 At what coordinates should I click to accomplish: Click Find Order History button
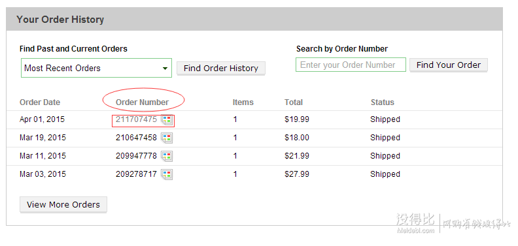220,69
